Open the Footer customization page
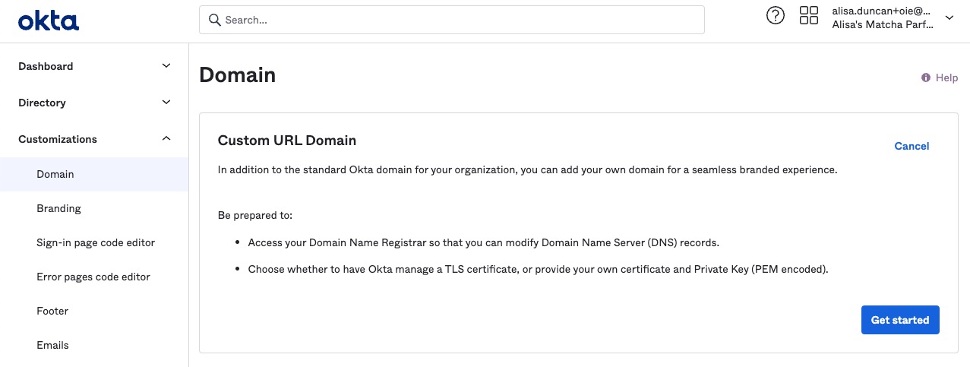This screenshot has width=970, height=367. (x=52, y=311)
